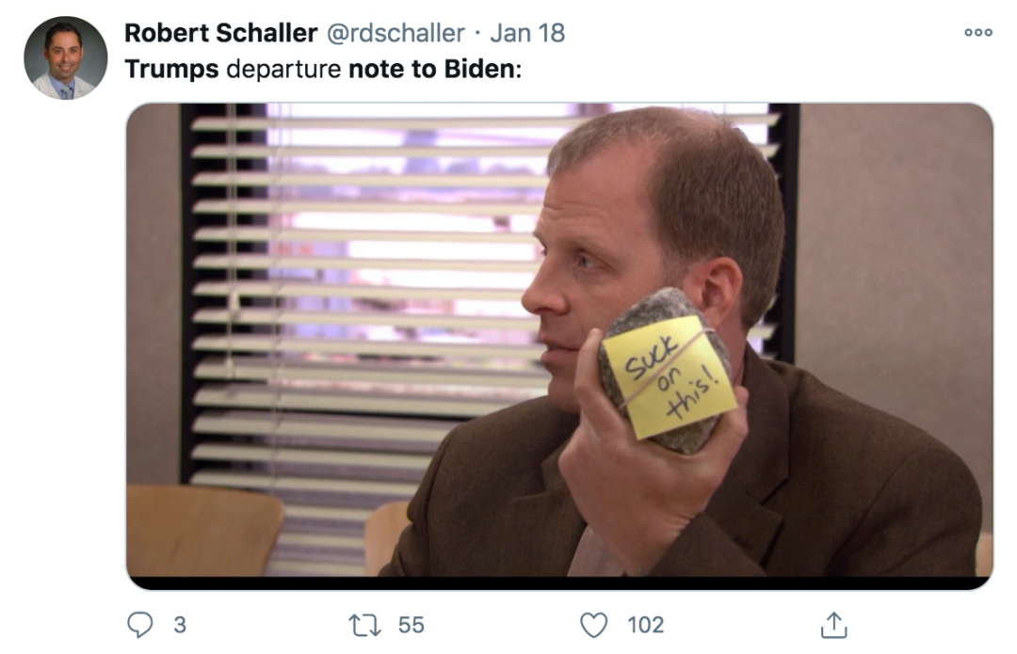Click the bold word Biden in tweet
The height and width of the screenshot is (654, 1017).
point(479,69)
